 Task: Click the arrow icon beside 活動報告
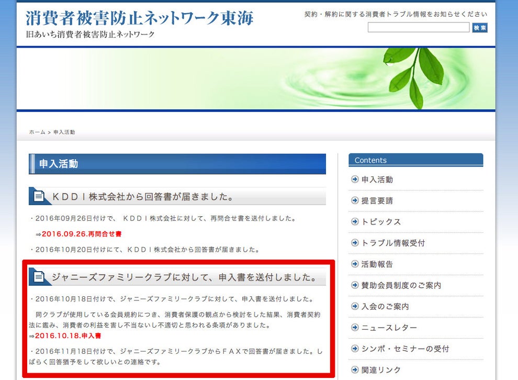pos(354,264)
